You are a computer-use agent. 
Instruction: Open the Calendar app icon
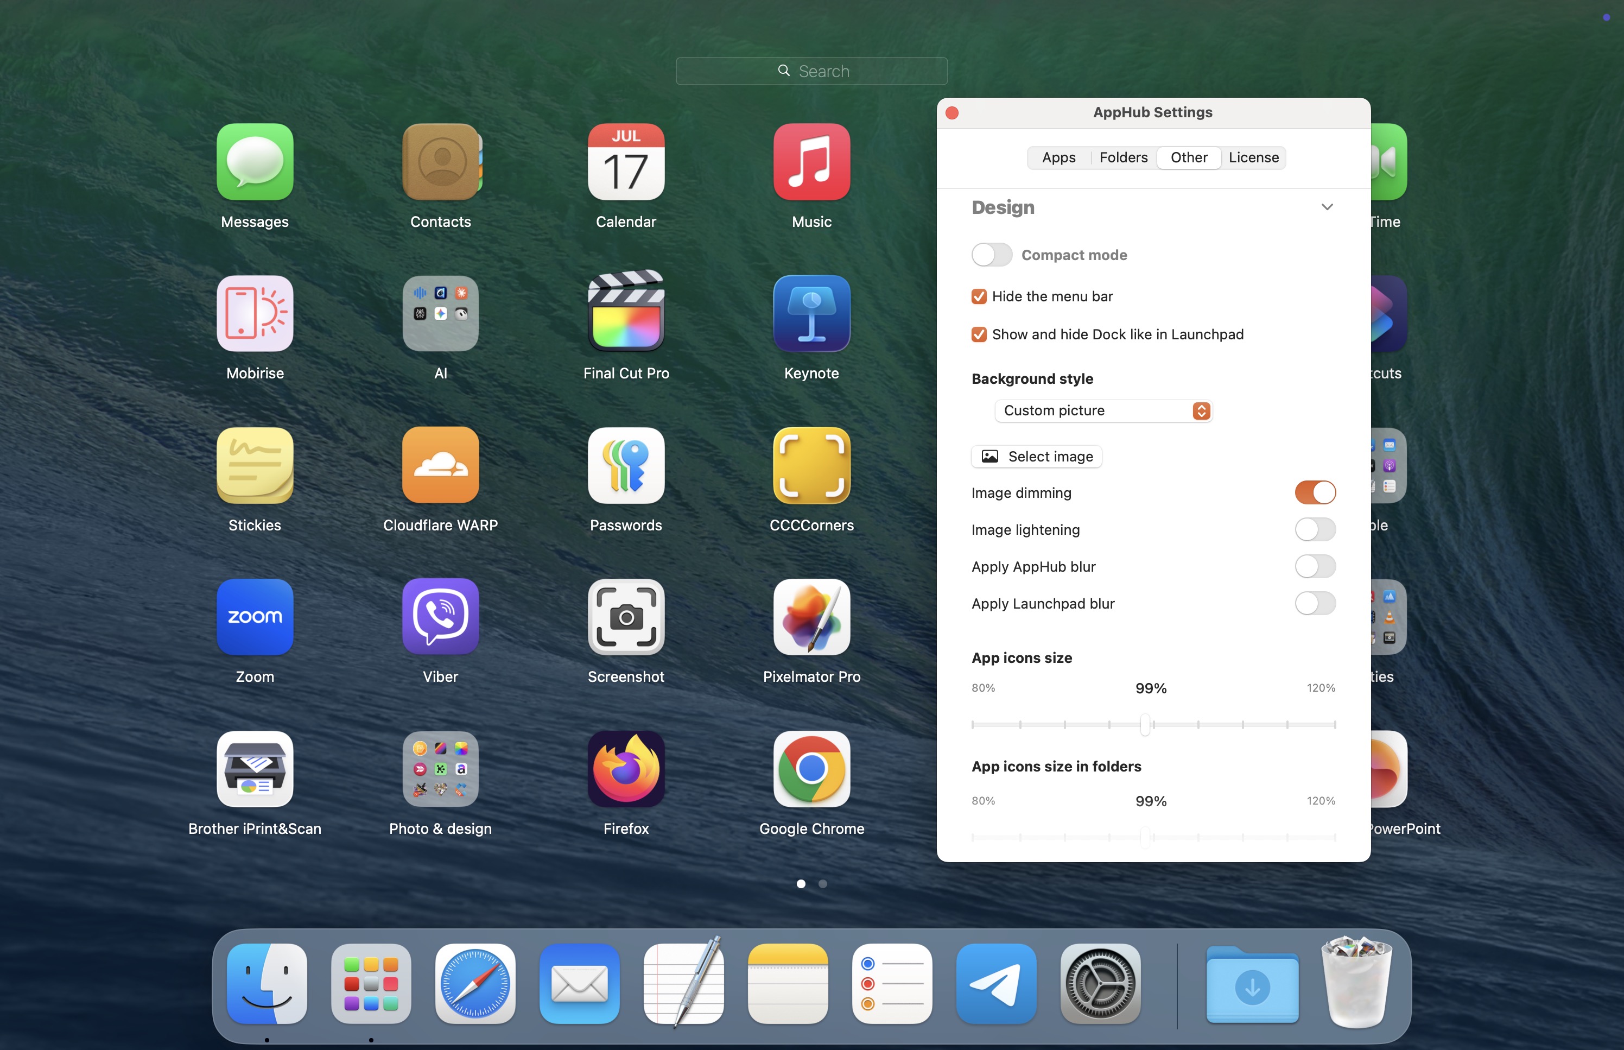[x=626, y=162]
